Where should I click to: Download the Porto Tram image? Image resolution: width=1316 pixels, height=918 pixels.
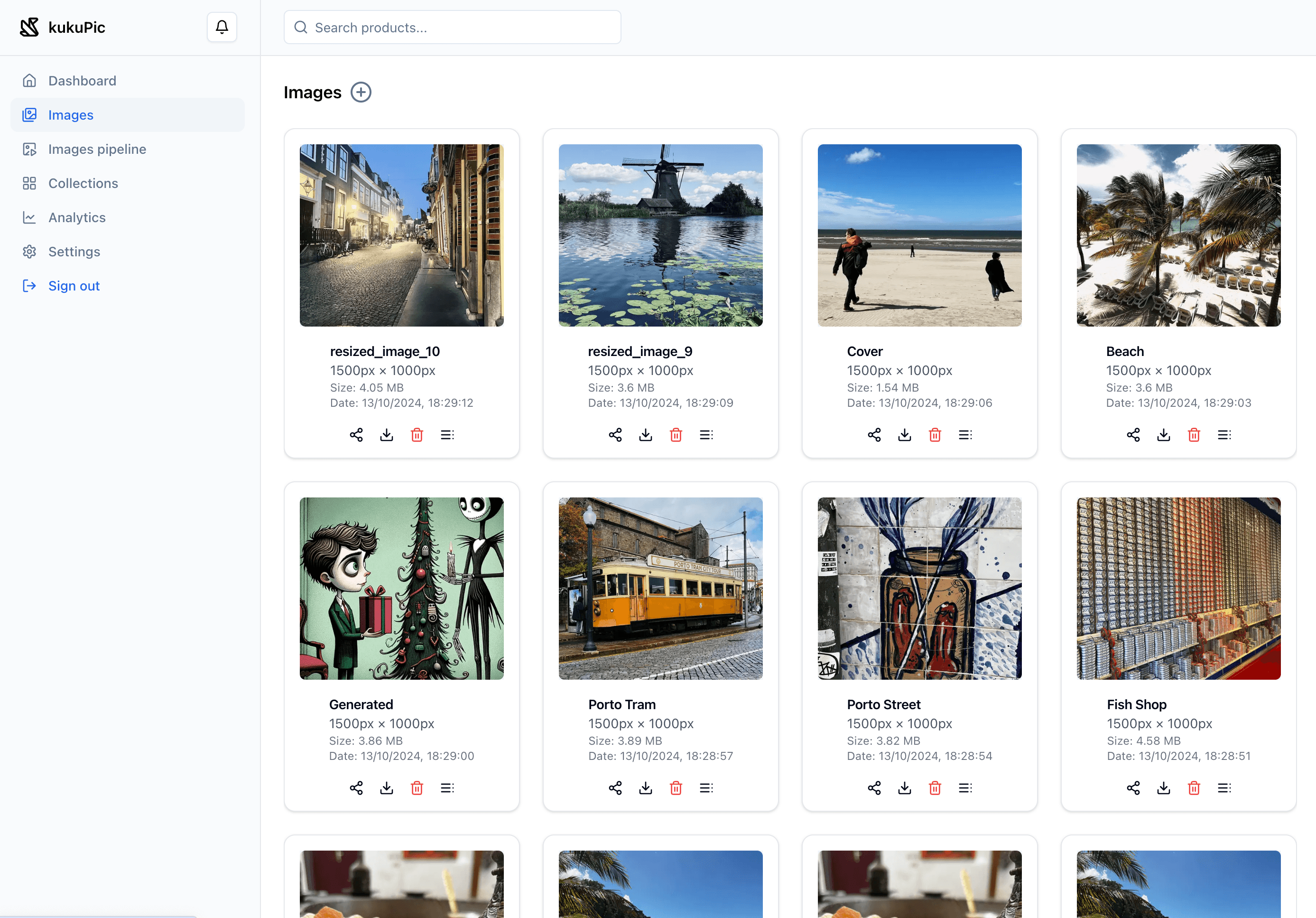click(x=645, y=788)
